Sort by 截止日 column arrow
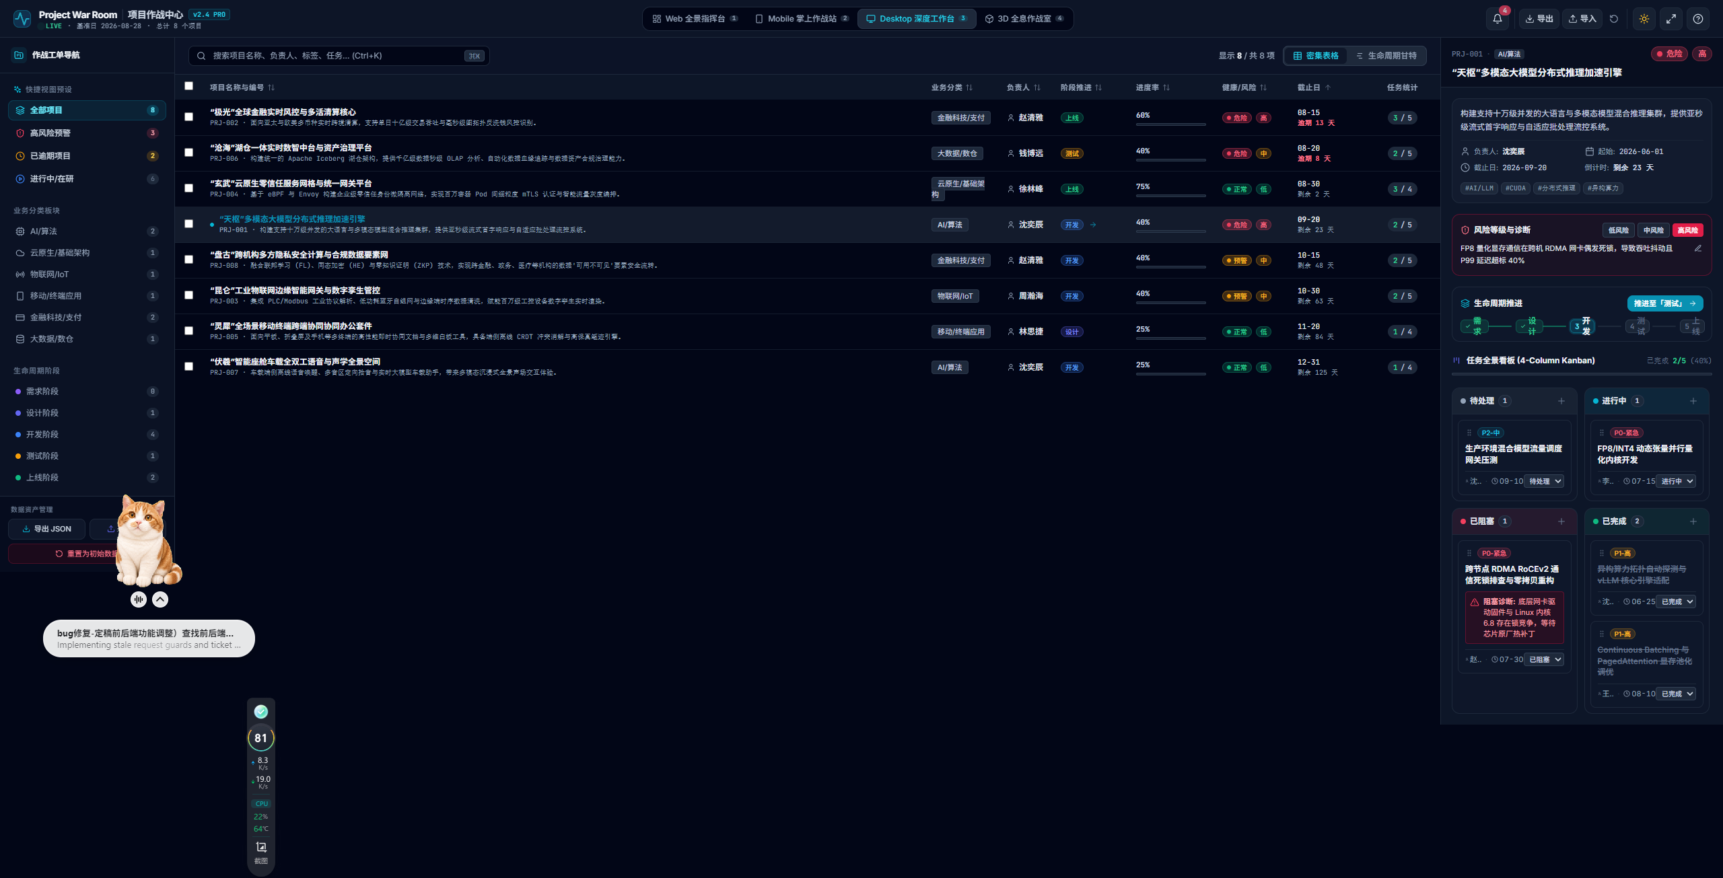The image size is (1723, 878). tap(1328, 87)
